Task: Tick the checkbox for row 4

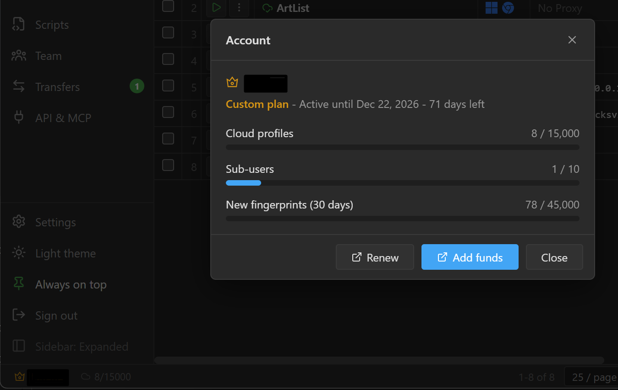Action: [168, 59]
